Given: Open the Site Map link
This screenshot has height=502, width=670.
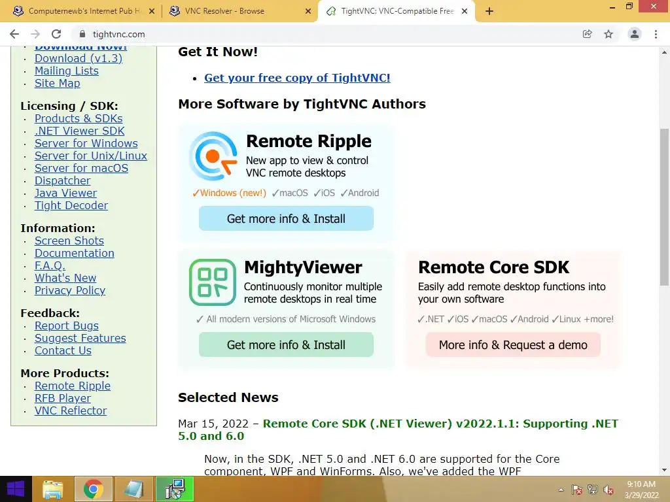Looking at the screenshot, I should tap(58, 83).
